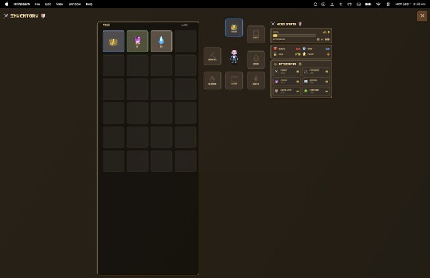Screen dimensions: 430x278
Task: Select the Vitality attribute row
Action: (286, 91)
